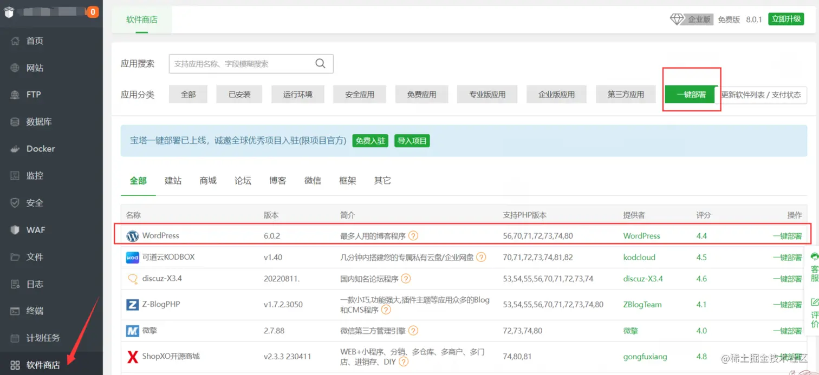This screenshot has height=375, width=819.
Task: Select the 微信 tab
Action: 313,181
